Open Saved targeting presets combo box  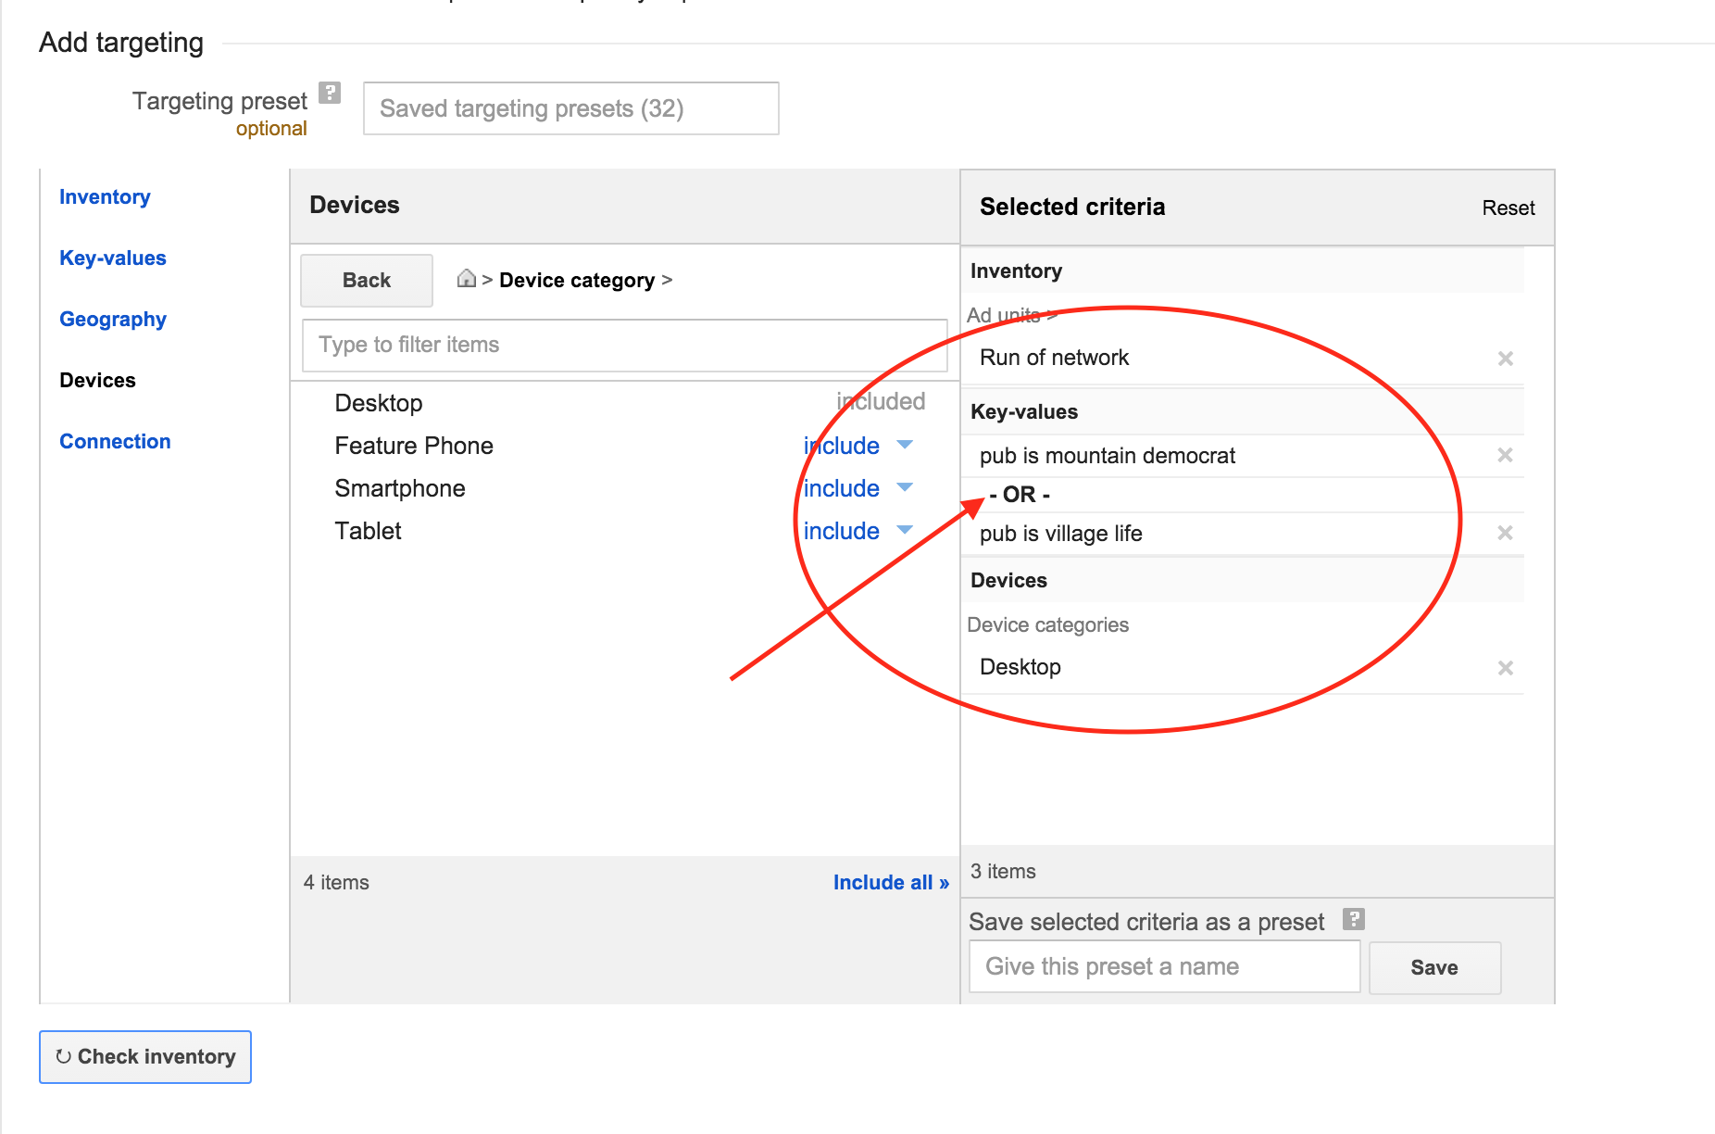[x=570, y=108]
